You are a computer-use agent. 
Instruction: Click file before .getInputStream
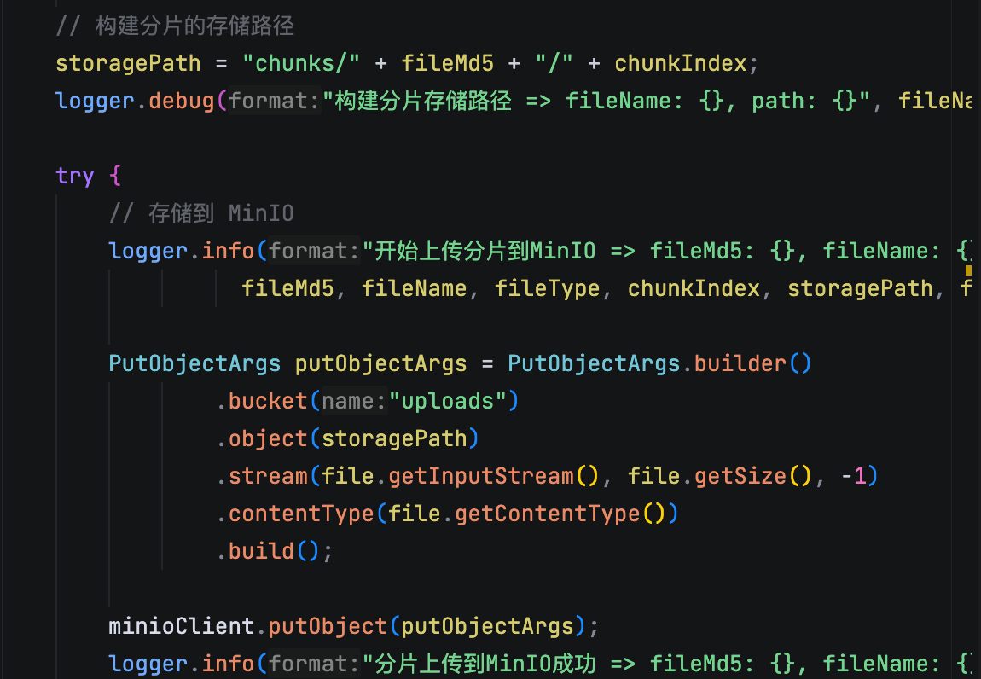[348, 476]
